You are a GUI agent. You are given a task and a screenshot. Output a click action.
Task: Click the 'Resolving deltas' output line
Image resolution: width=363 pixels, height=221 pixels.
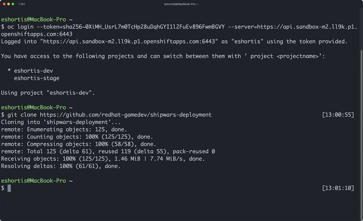60,166
